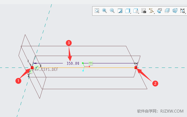Click the box-on-plane clipping icon
187x117 pixels.
pos(167,11)
